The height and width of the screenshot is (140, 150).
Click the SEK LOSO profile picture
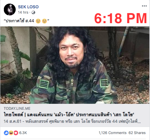[10, 9]
